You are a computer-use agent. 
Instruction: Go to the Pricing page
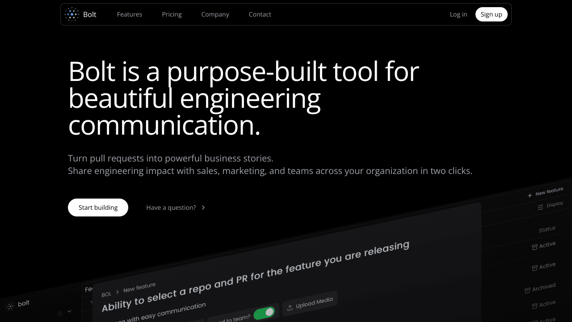coord(172,14)
